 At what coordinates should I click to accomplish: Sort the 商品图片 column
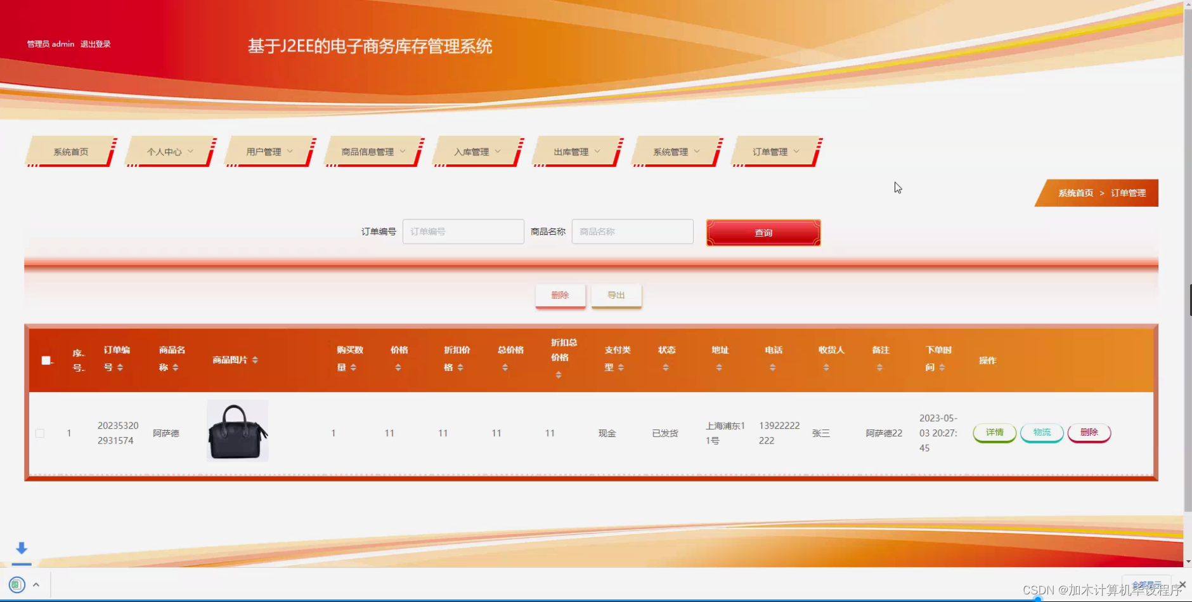click(254, 360)
